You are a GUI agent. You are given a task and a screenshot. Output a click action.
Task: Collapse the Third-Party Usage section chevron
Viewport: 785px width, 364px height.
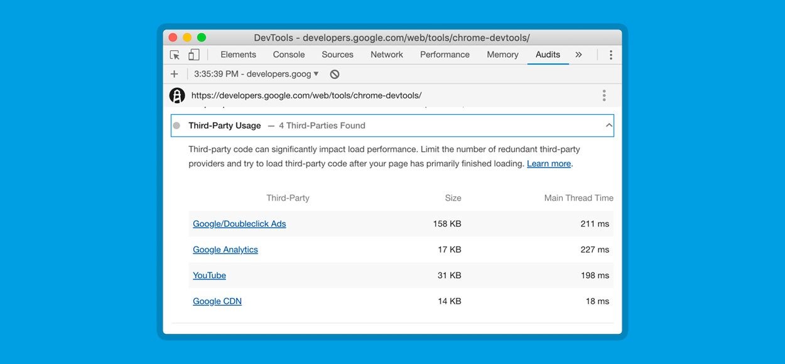(609, 126)
